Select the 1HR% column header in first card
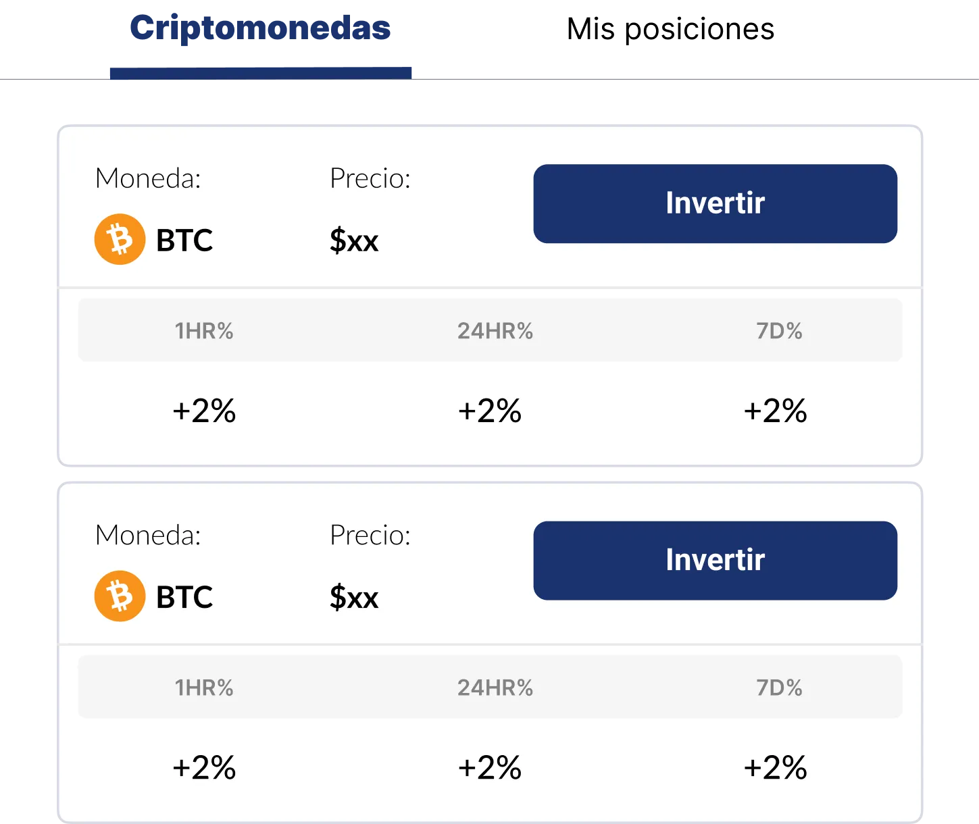Screen dimensions: 979x824 tap(204, 331)
